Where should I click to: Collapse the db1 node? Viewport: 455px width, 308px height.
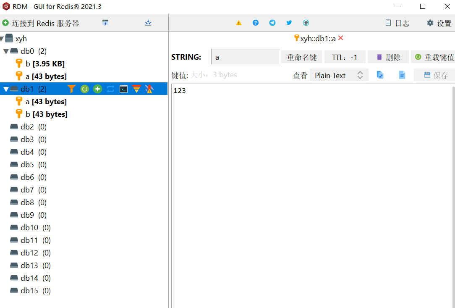click(6, 89)
